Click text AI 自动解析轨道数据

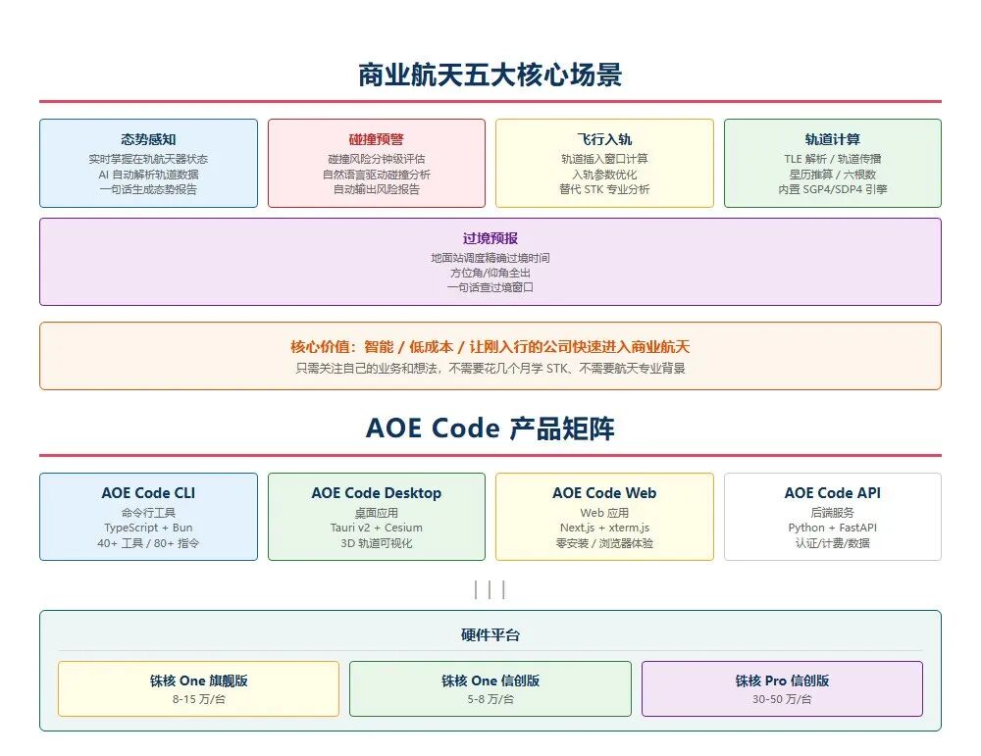148,174
